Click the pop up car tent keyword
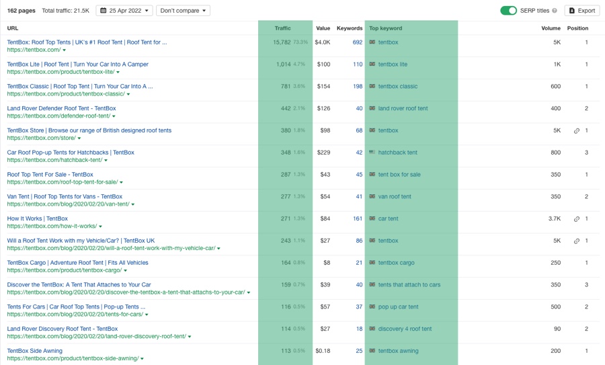The width and height of the screenshot is (605, 365). coord(398,307)
